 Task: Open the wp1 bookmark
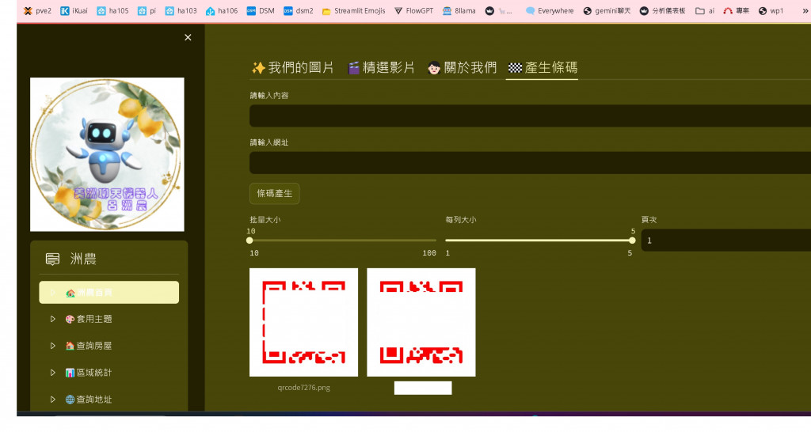tap(771, 11)
